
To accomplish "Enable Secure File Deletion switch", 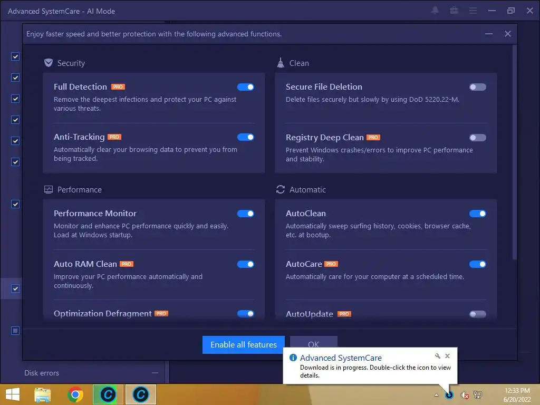I will [x=478, y=87].
